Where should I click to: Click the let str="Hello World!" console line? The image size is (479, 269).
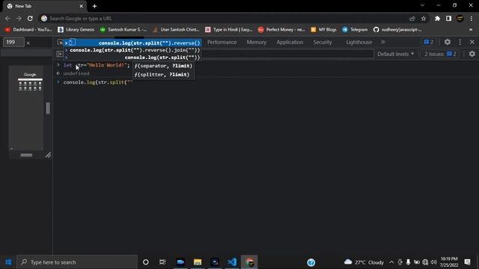coord(97,65)
